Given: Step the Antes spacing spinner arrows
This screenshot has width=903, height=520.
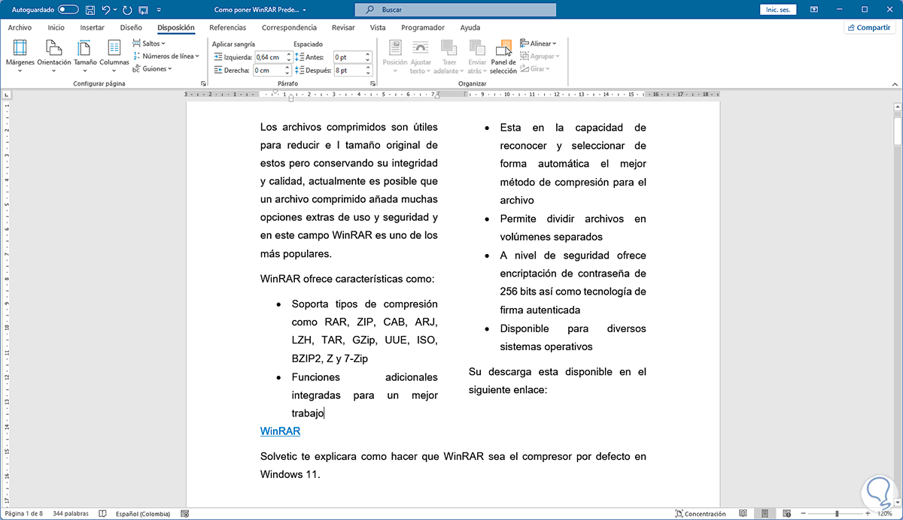Looking at the screenshot, I should click(x=368, y=57).
